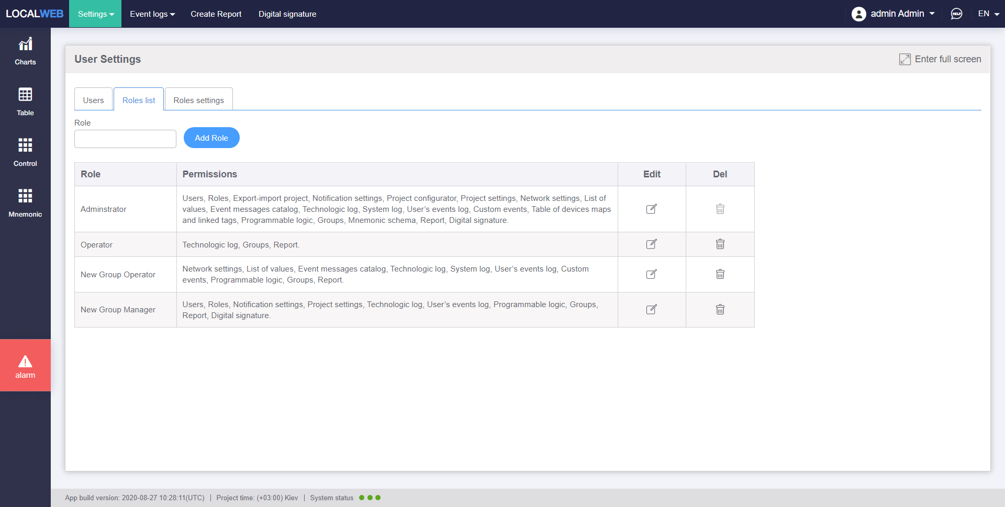Open the admin Admin user dropdown

893,14
